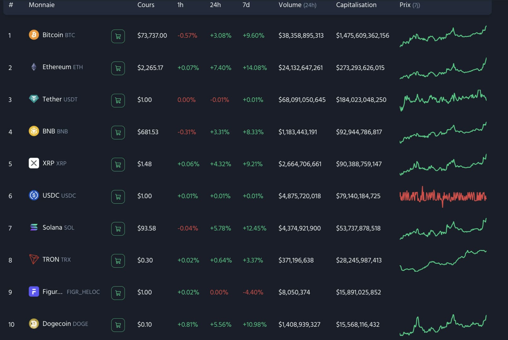Tap the cart icon for Solana
The height and width of the screenshot is (340, 508).
[x=118, y=229]
